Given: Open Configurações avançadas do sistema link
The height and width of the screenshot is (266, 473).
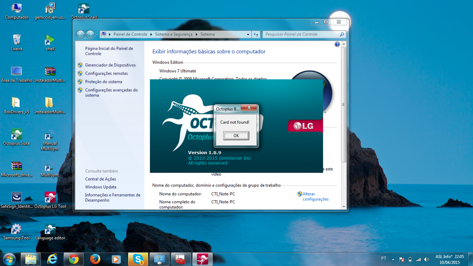Looking at the screenshot, I should point(112,93).
